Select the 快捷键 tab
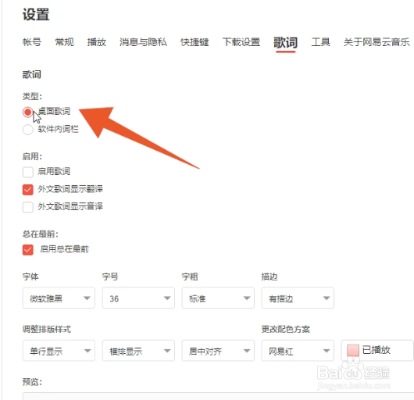414x400 pixels. [195, 42]
